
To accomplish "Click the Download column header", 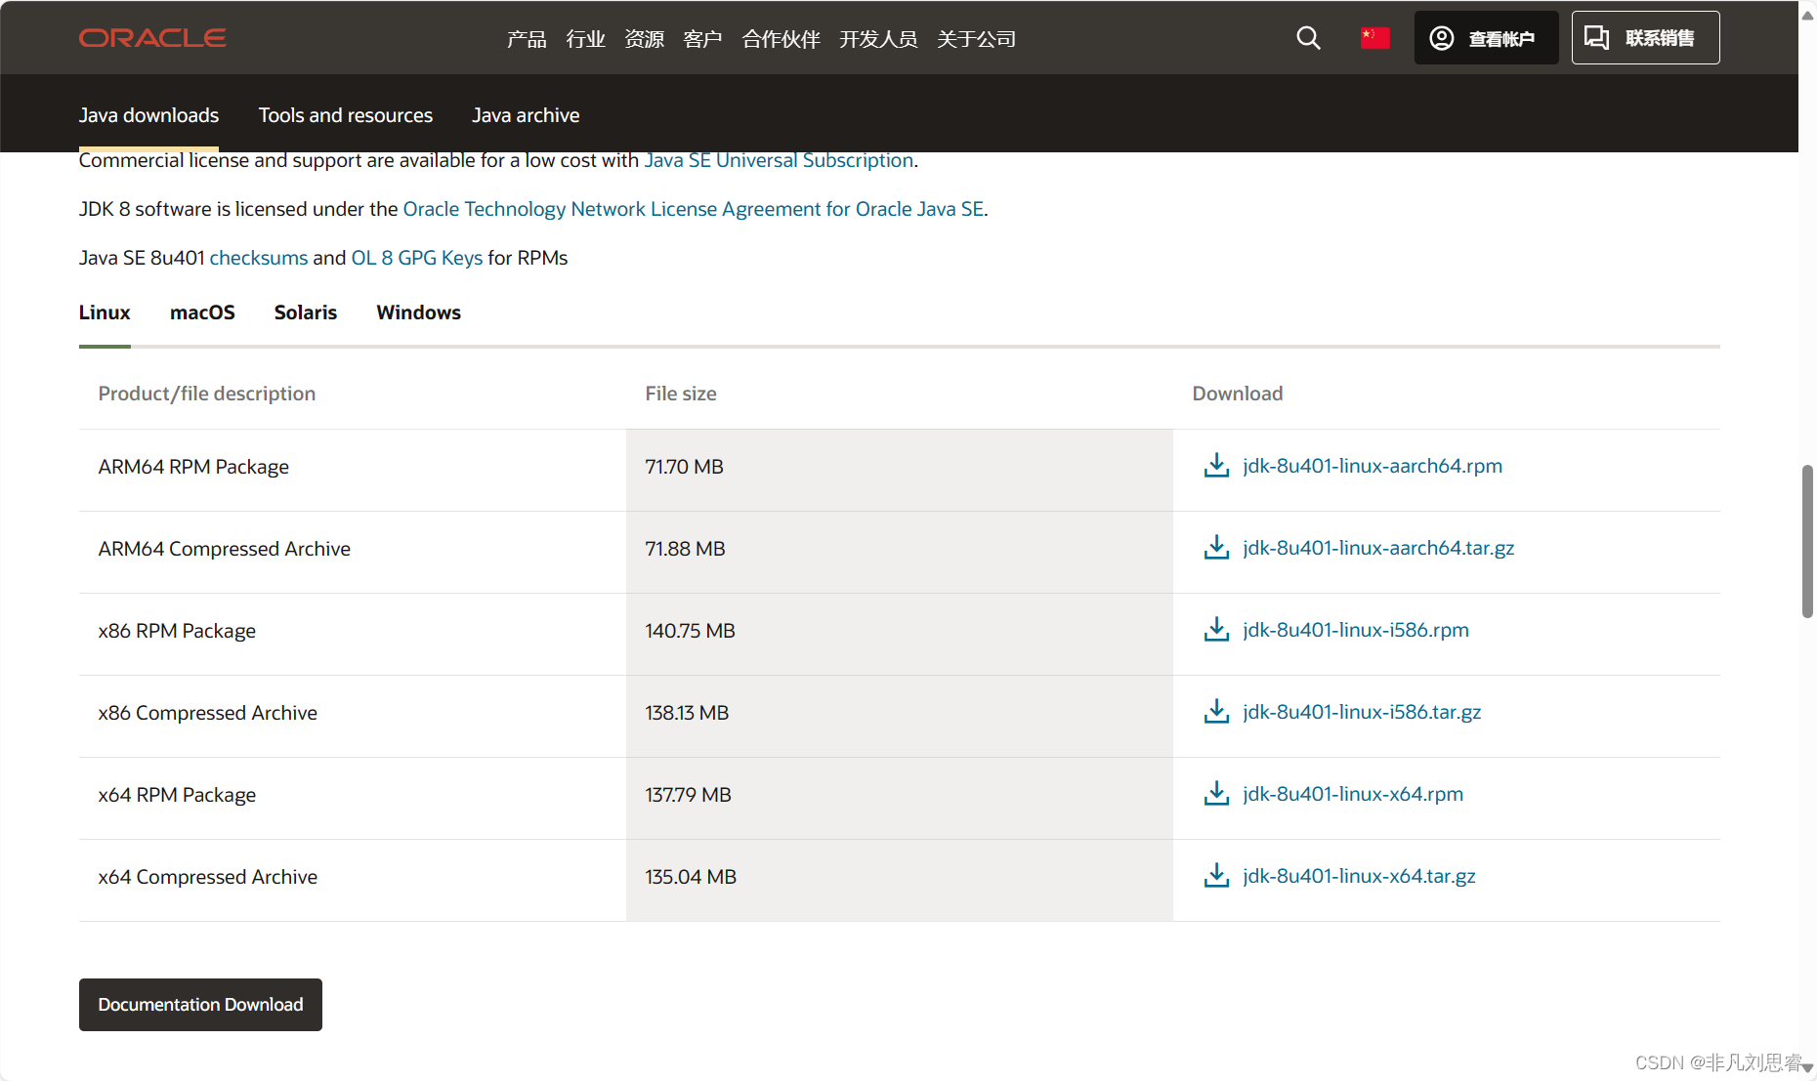I will 1237,394.
